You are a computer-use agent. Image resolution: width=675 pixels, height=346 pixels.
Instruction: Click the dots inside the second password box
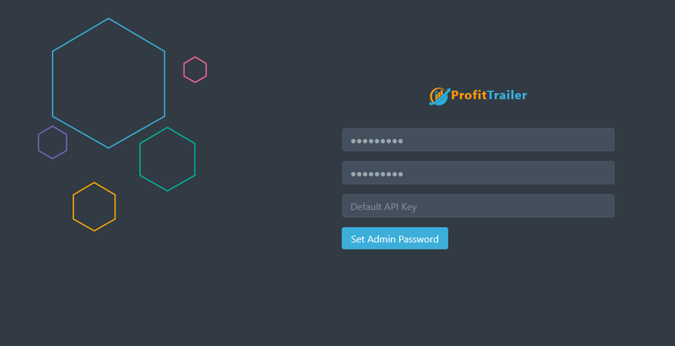coord(377,174)
